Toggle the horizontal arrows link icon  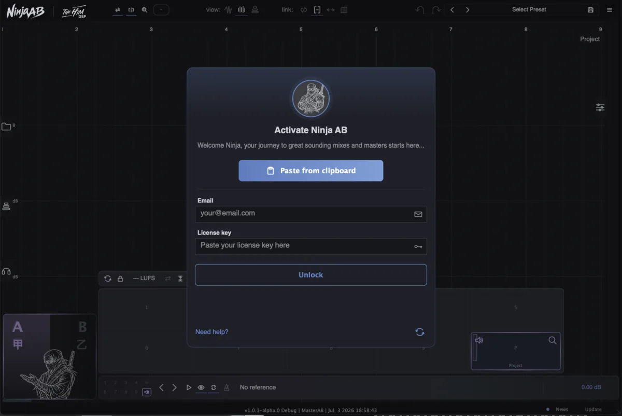tap(331, 10)
